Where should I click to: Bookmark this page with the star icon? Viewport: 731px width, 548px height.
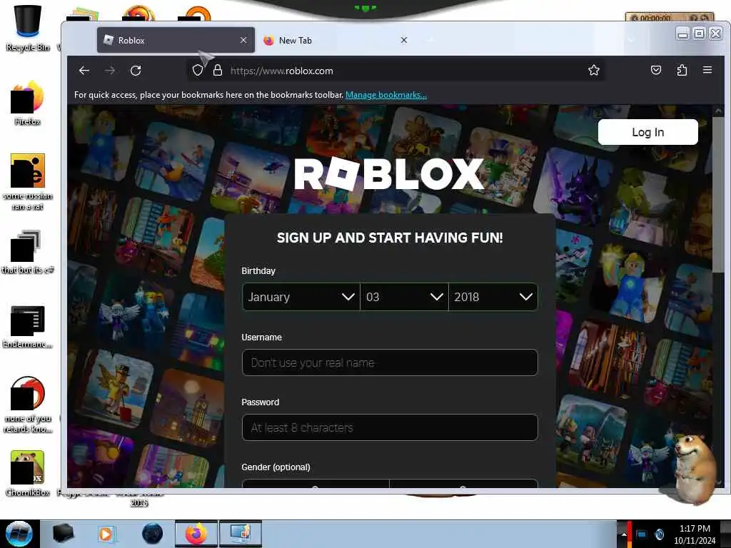(x=593, y=71)
